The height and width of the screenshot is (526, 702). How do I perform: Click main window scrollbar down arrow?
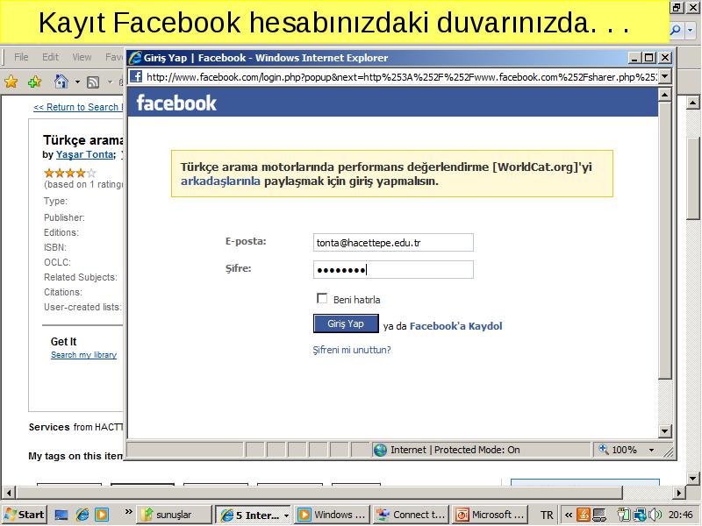(x=692, y=478)
